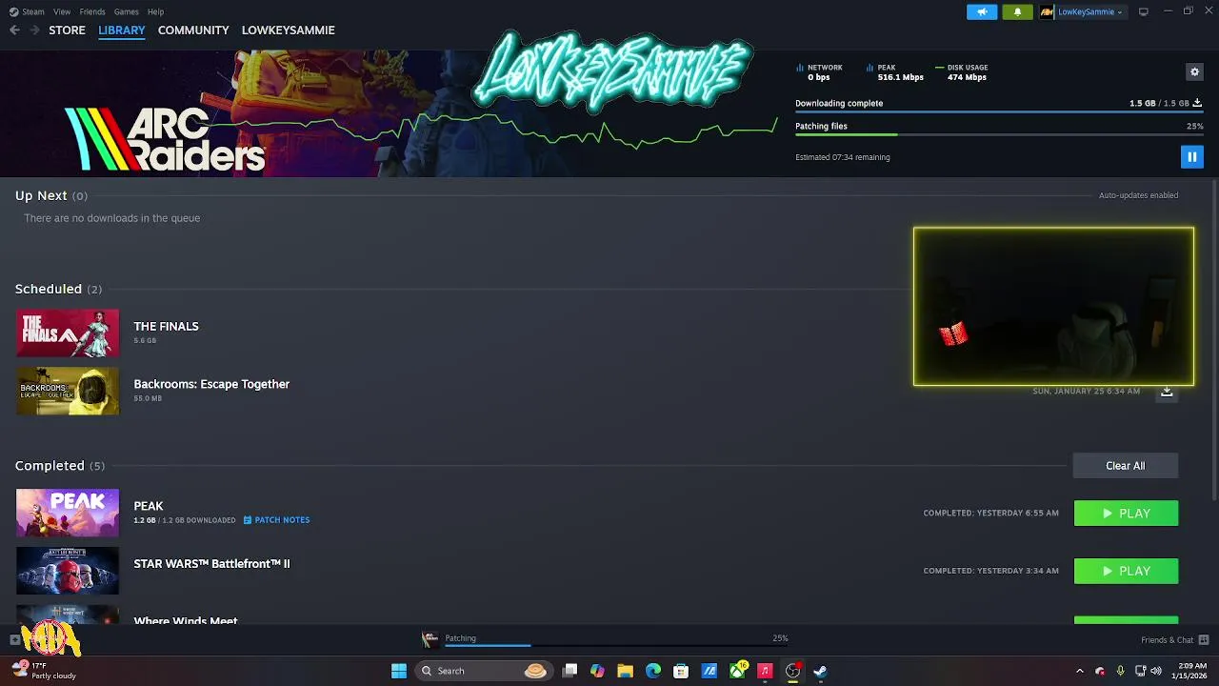This screenshot has height=686, width=1219.
Task: Open the LOWKEYSAMMIE profile tab
Action: tap(288, 30)
